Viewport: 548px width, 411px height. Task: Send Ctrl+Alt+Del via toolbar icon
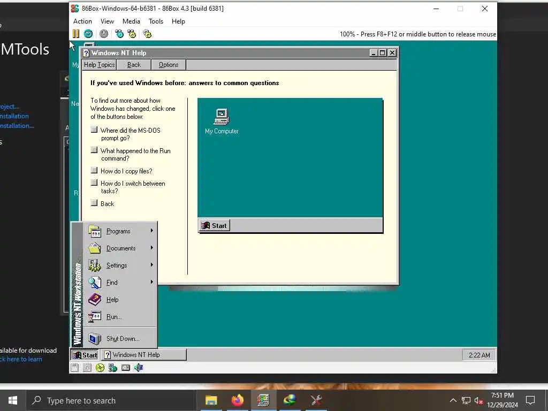[119, 34]
